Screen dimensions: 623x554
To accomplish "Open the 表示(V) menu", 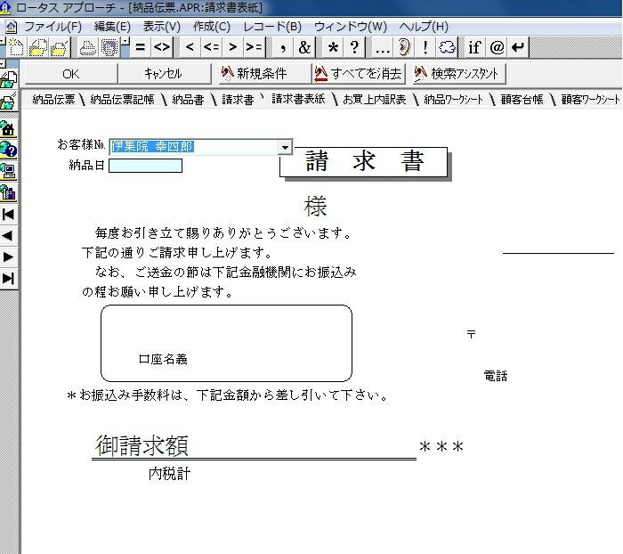I will 162,27.
